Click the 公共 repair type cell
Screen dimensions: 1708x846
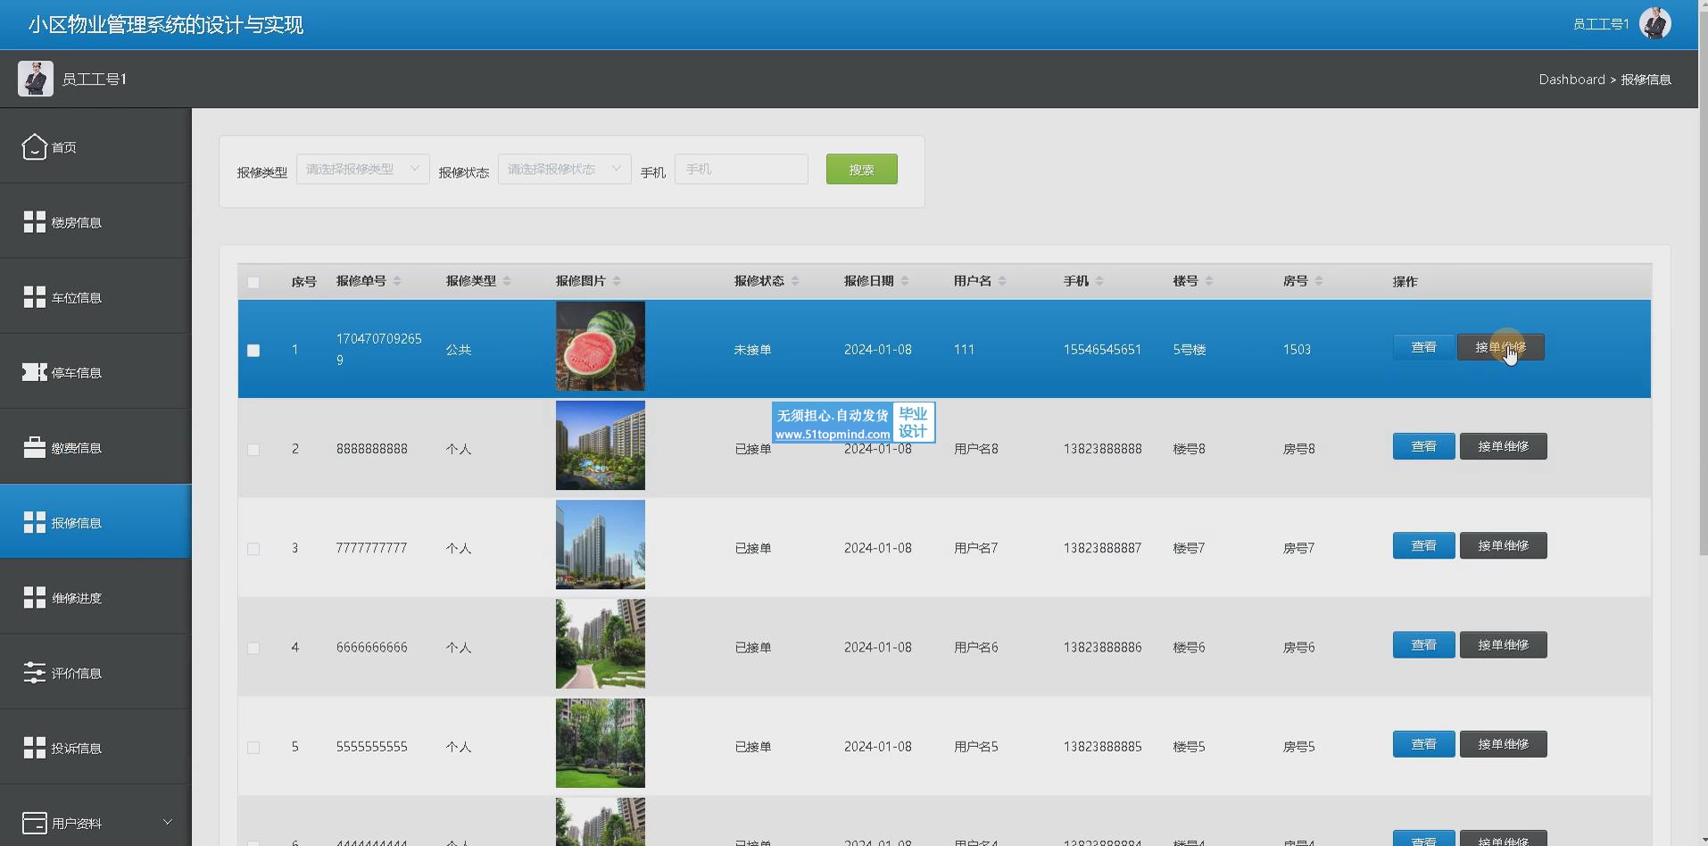458,350
